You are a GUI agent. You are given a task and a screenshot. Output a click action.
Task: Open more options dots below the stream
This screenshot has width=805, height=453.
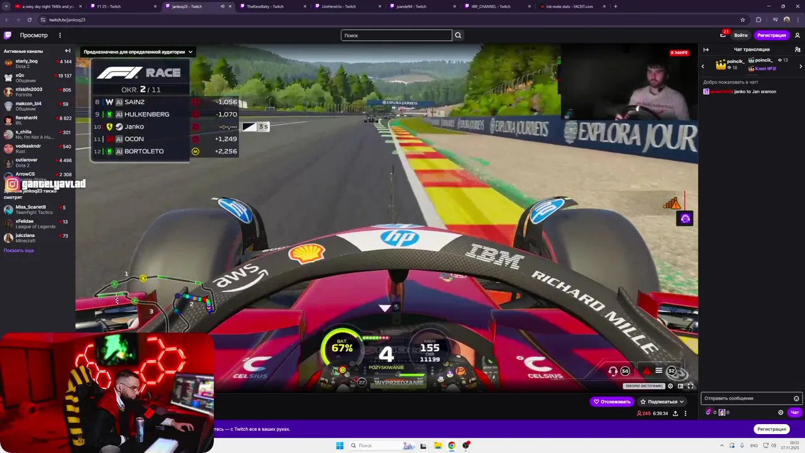686,413
